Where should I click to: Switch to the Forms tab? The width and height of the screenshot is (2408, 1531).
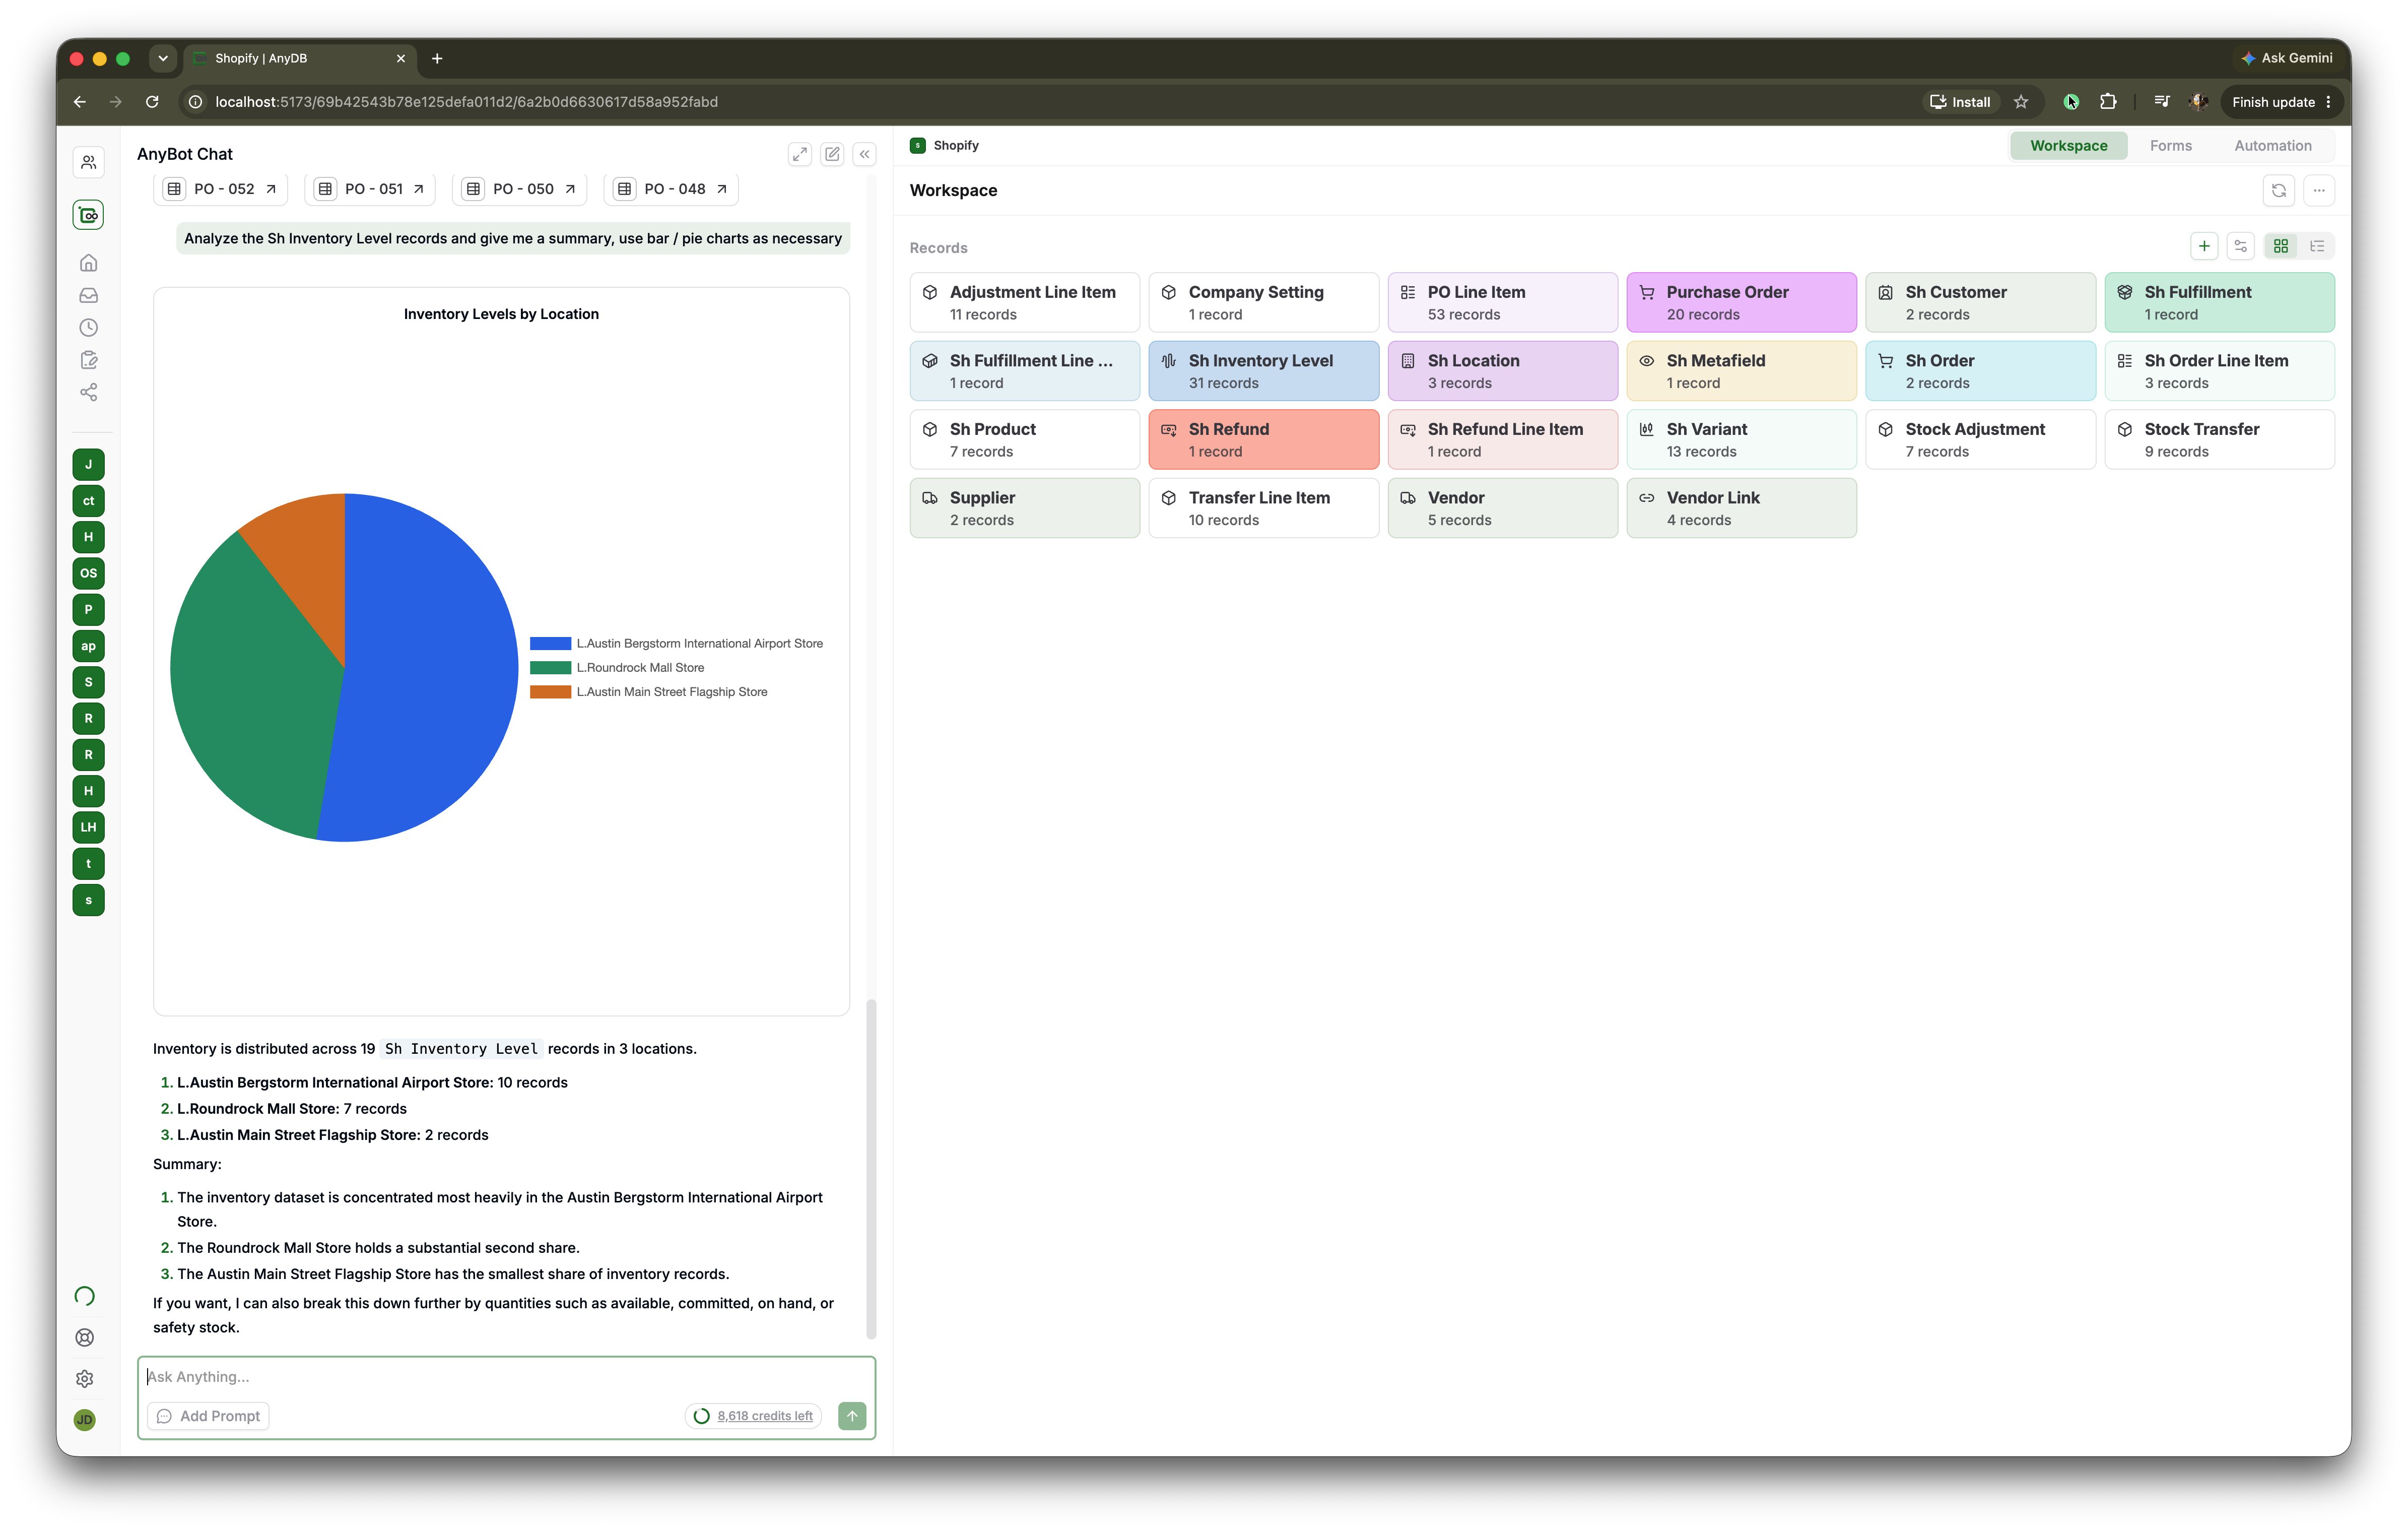(x=2170, y=145)
